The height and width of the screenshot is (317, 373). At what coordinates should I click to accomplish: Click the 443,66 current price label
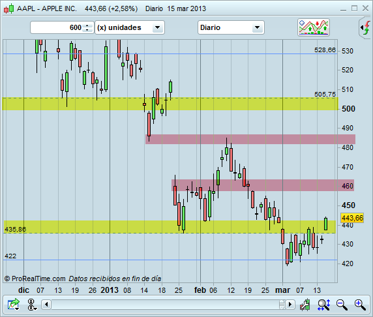[x=352, y=218]
